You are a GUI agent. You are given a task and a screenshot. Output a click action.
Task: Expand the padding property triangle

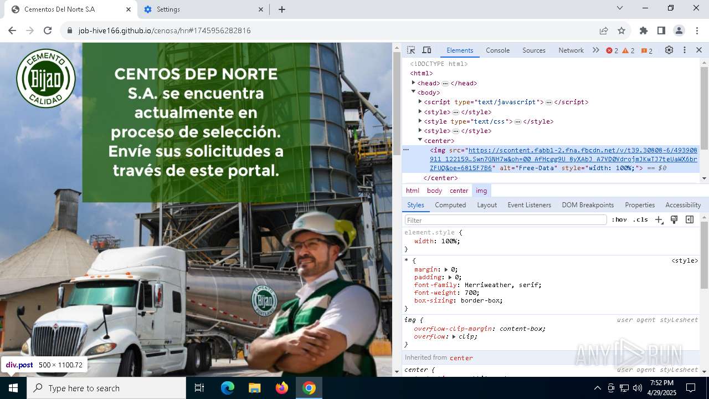[450, 277]
